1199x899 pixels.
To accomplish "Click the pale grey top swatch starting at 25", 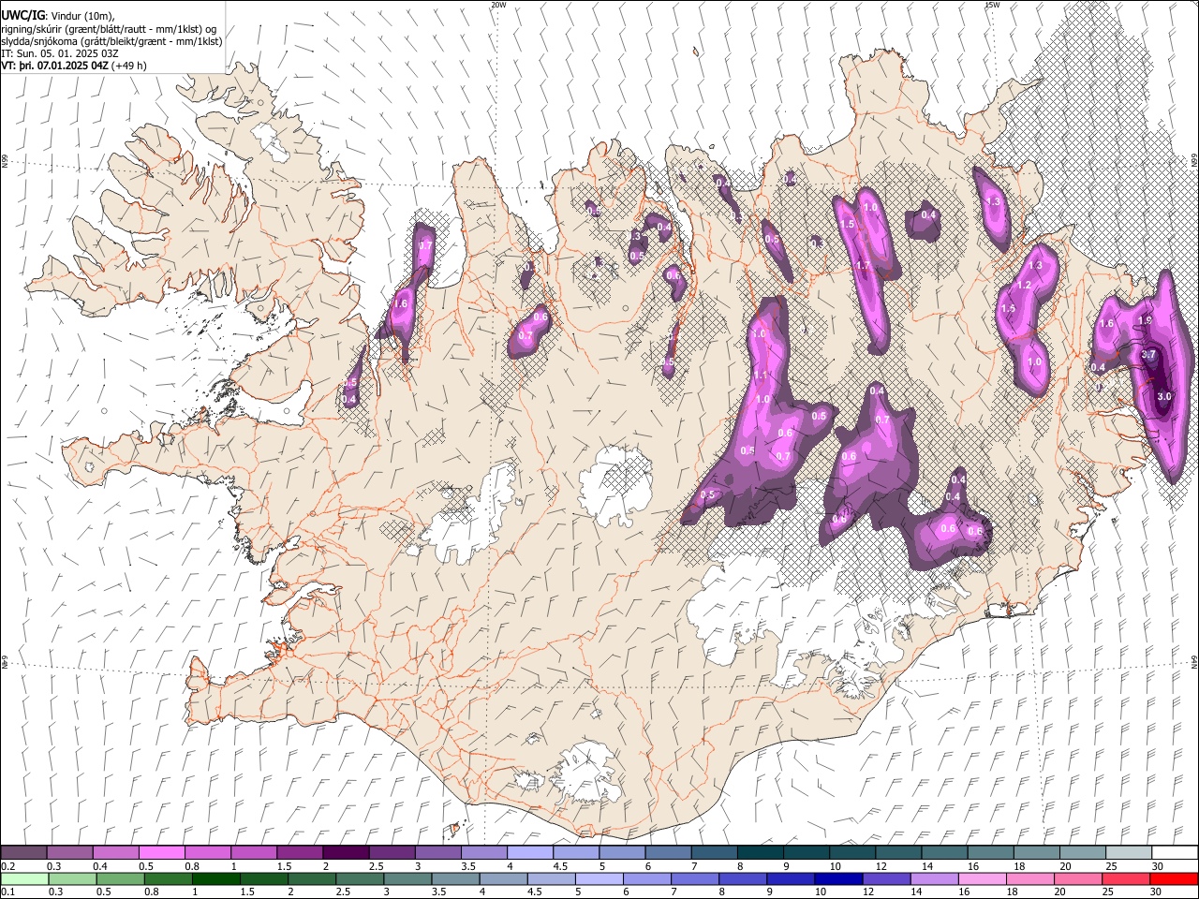I will tap(1128, 853).
